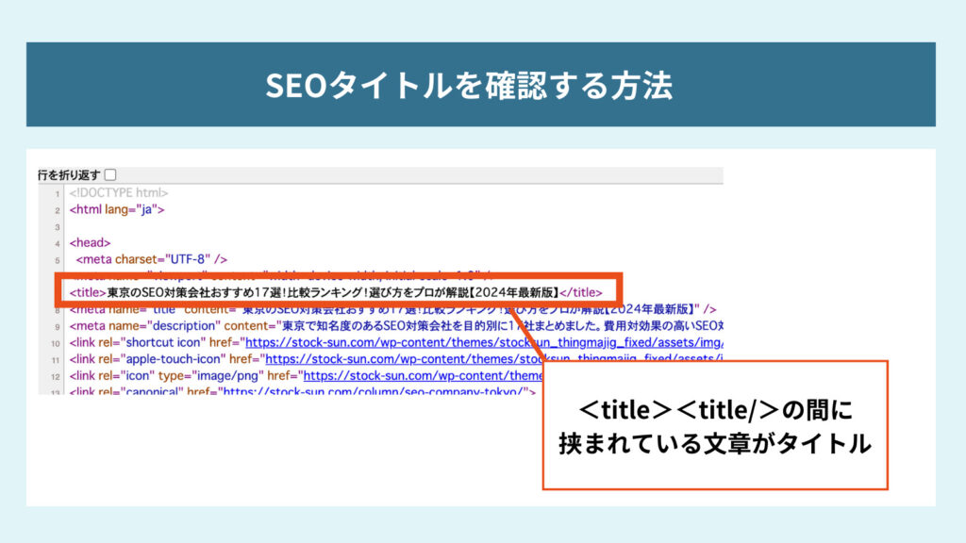Select the highlighted title tag line
966x543 pixels.
tap(330, 292)
